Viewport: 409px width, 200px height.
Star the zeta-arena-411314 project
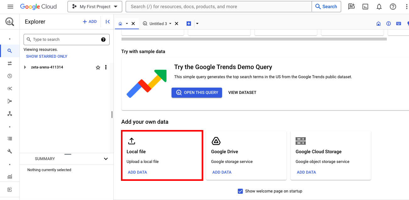(98, 67)
